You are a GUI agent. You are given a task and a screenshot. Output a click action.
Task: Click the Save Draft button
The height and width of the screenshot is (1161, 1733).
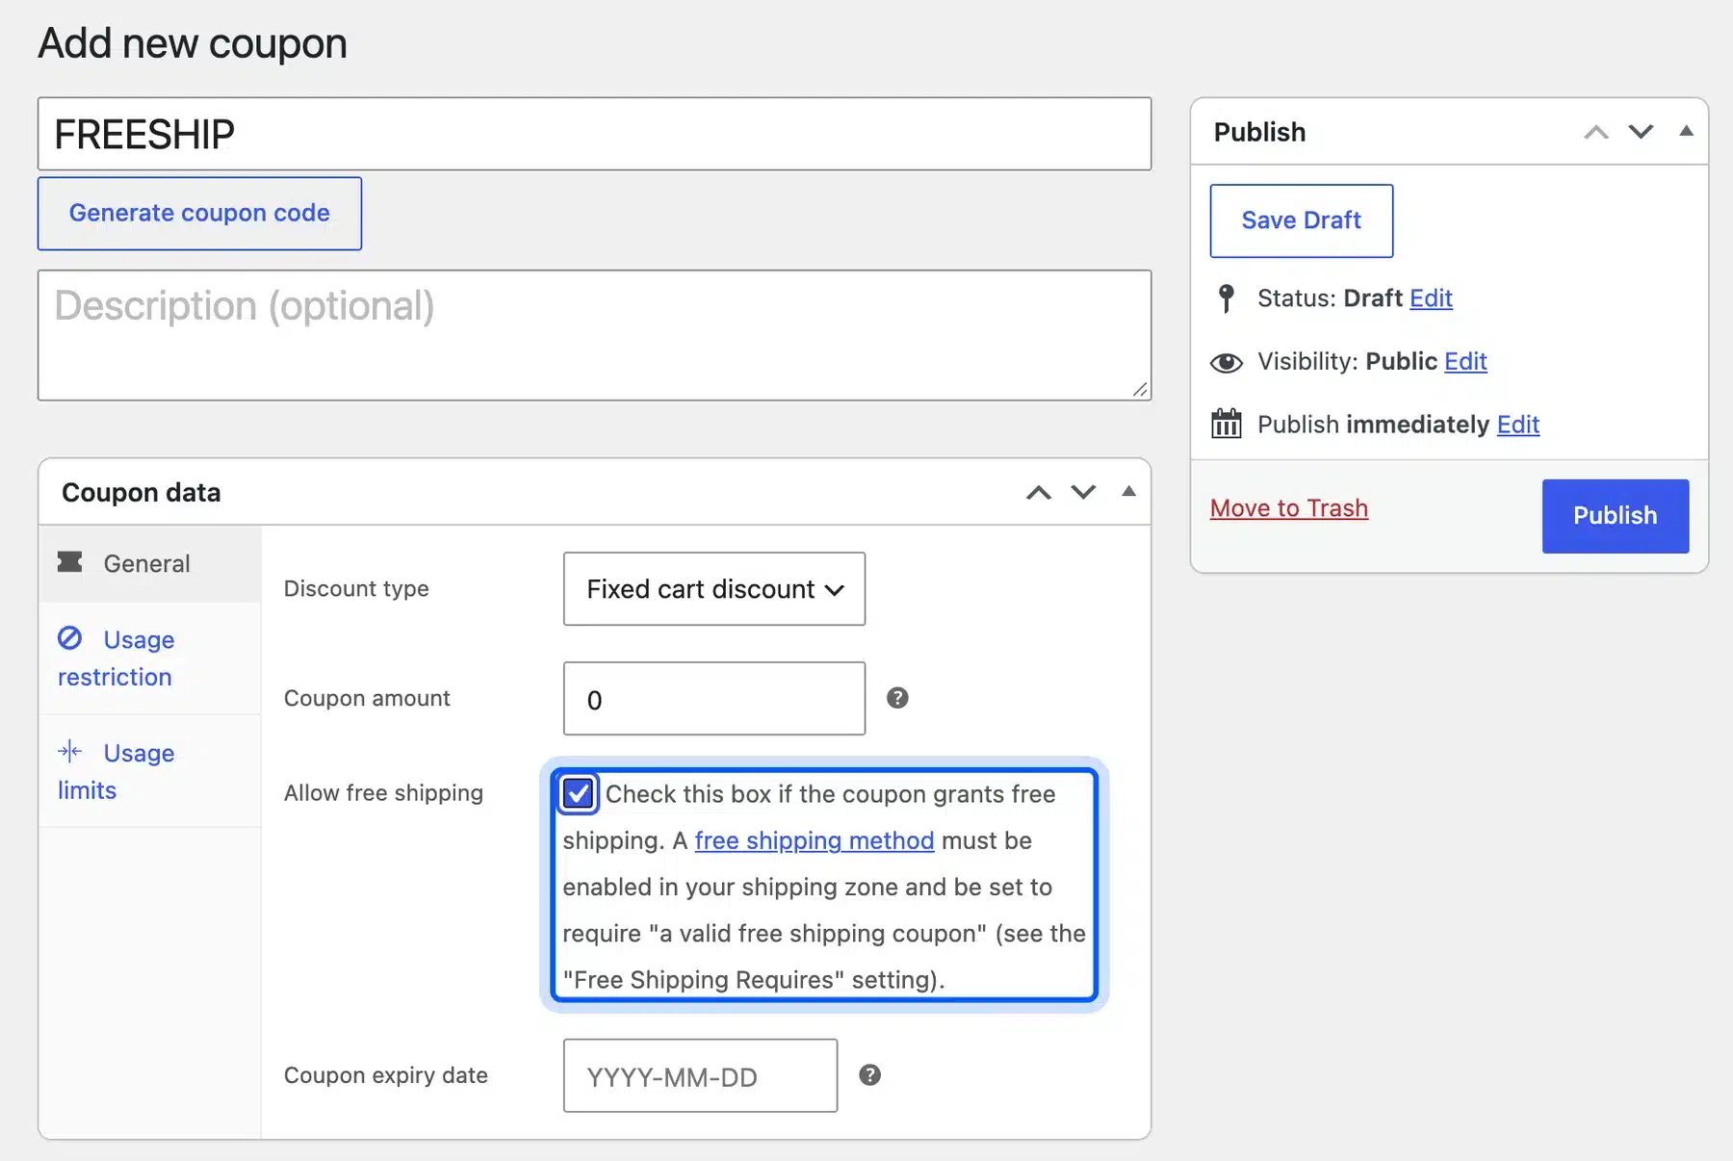[x=1301, y=220]
